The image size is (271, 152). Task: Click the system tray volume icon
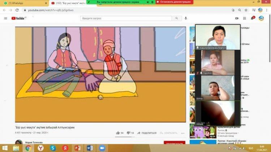[244, 148]
